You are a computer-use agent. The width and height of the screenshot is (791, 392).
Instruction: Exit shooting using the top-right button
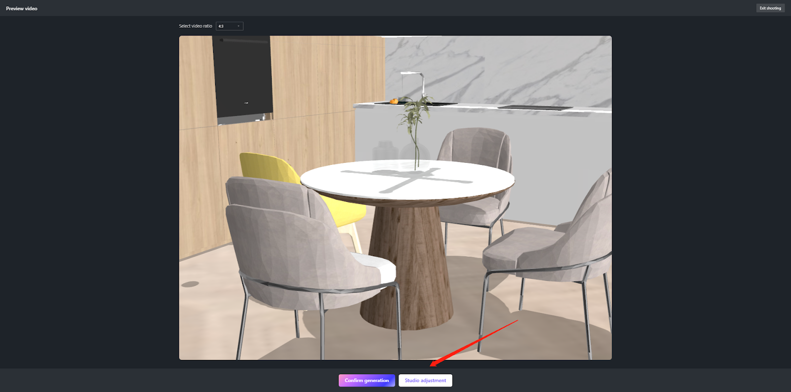click(x=770, y=8)
